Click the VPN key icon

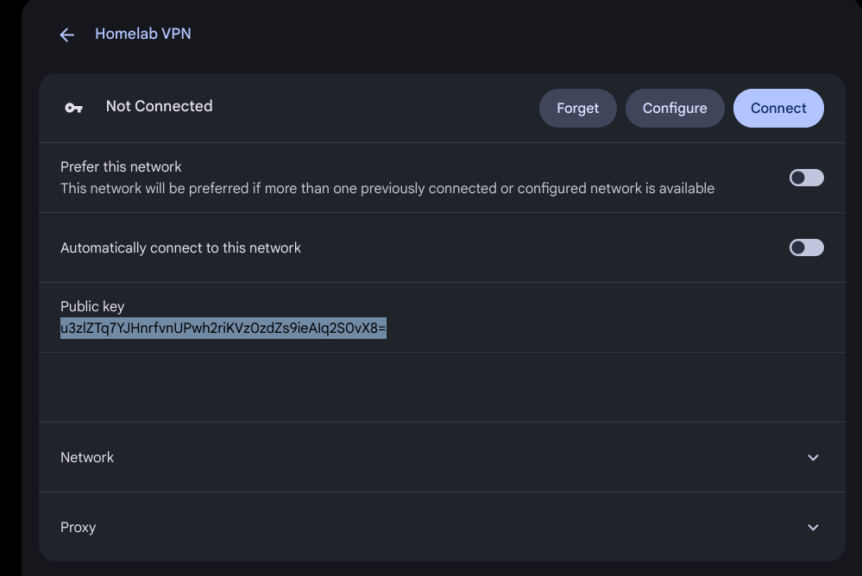click(x=74, y=108)
